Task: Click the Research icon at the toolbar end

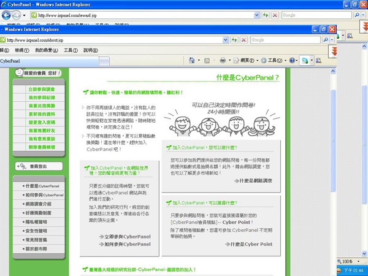Action: [x=318, y=61]
